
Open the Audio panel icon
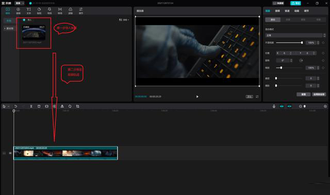pos(19,10)
